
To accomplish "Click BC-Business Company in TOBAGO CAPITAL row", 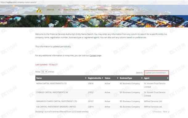I will pyautogui.click(x=130, y=92).
